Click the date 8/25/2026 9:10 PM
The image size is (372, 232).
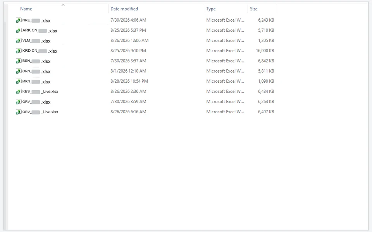(x=128, y=51)
